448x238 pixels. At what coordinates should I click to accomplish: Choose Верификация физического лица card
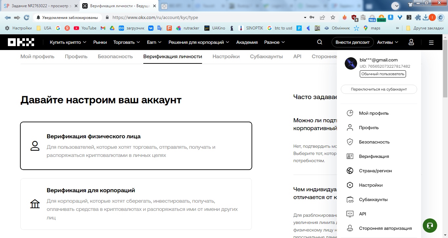coord(136,146)
